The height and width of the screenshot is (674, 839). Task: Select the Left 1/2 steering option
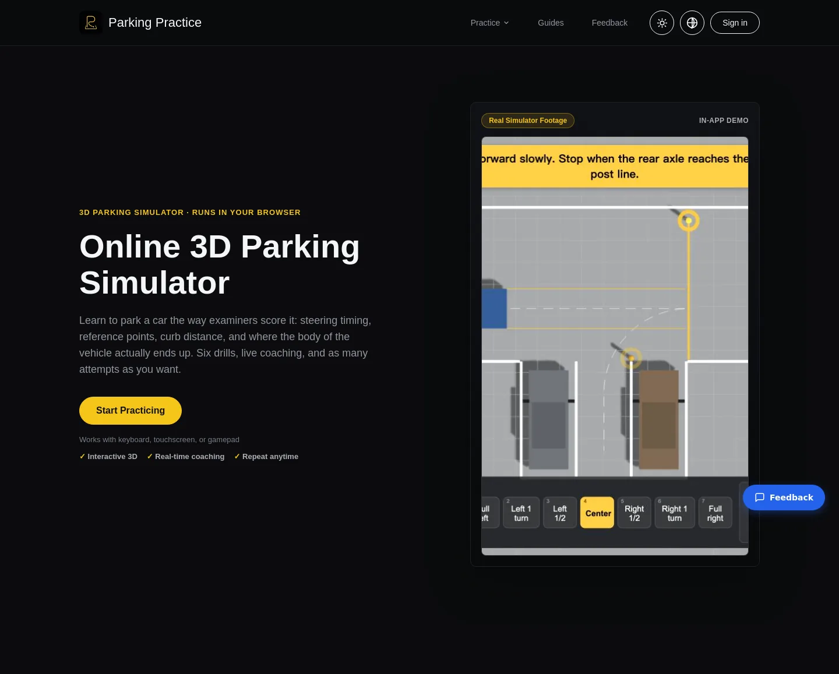click(560, 513)
